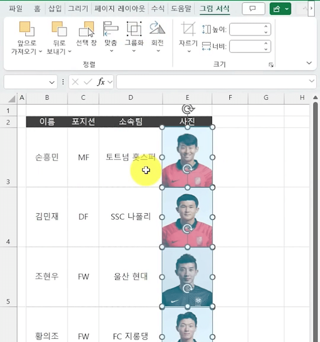
Task: Switch to the 홈 tab
Action: tap(37, 9)
